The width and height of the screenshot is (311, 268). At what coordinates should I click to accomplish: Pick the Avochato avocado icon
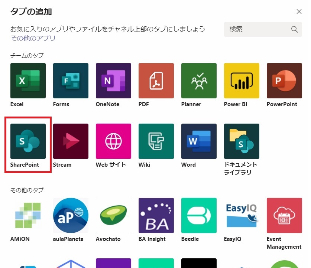[113, 215]
